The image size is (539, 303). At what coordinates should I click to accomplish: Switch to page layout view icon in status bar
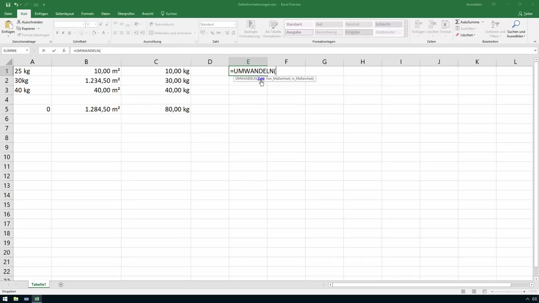[474, 291]
